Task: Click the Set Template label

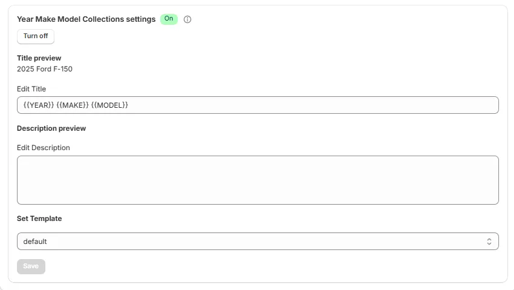Action: click(39, 219)
